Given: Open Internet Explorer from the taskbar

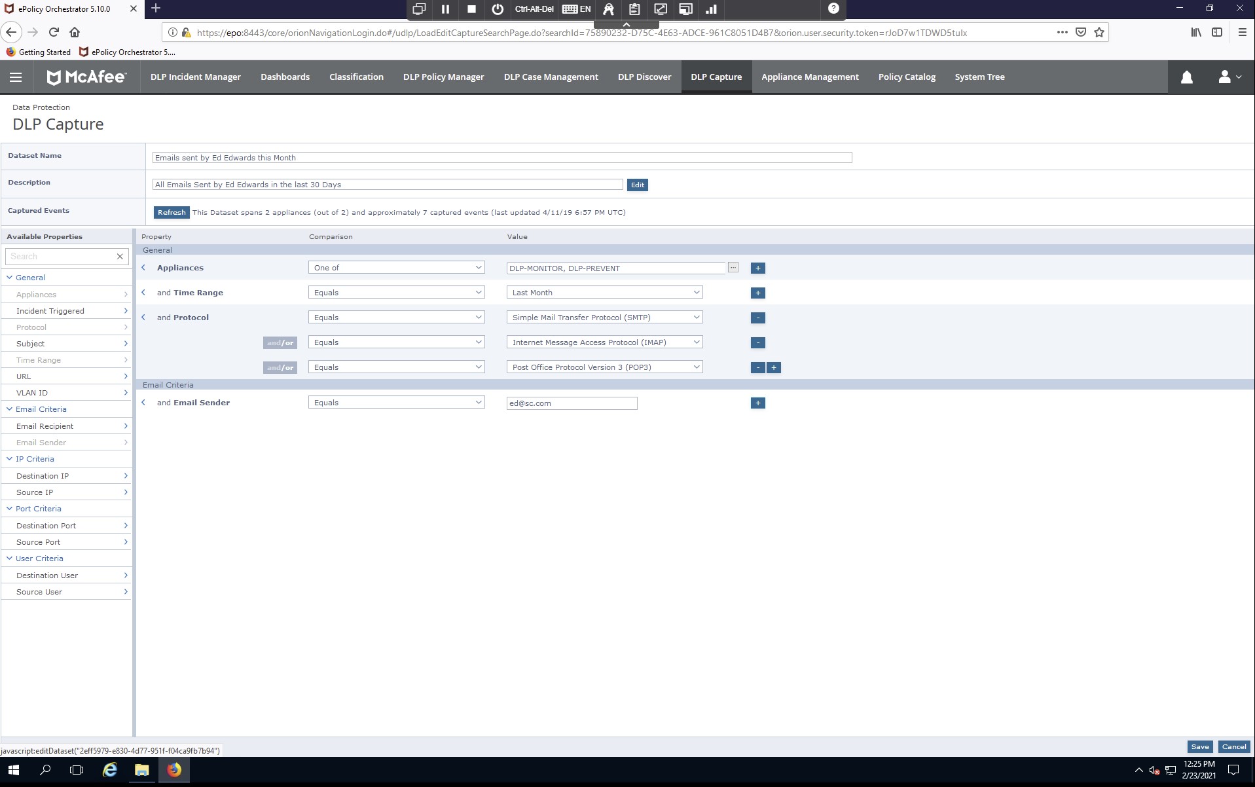Looking at the screenshot, I should 109,770.
